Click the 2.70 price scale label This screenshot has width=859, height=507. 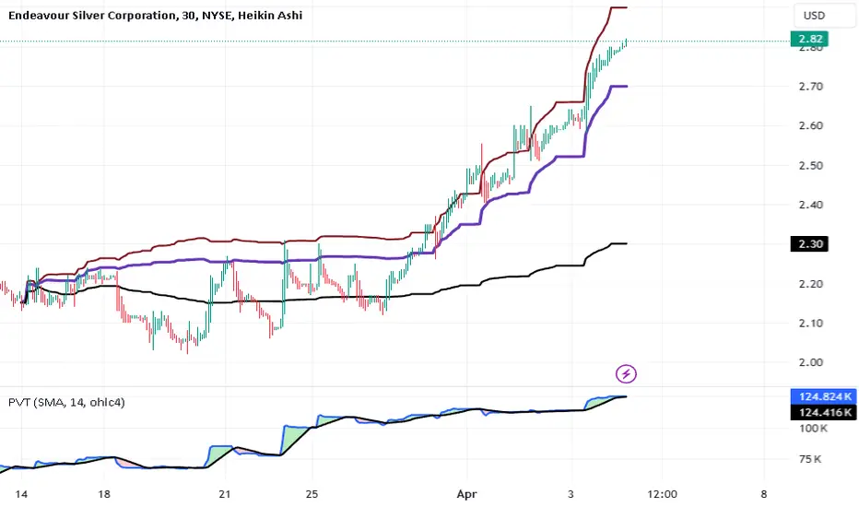(x=811, y=87)
